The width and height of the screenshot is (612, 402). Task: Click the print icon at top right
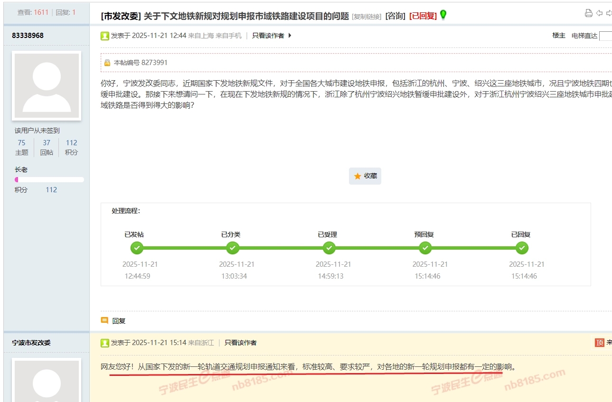(x=589, y=13)
